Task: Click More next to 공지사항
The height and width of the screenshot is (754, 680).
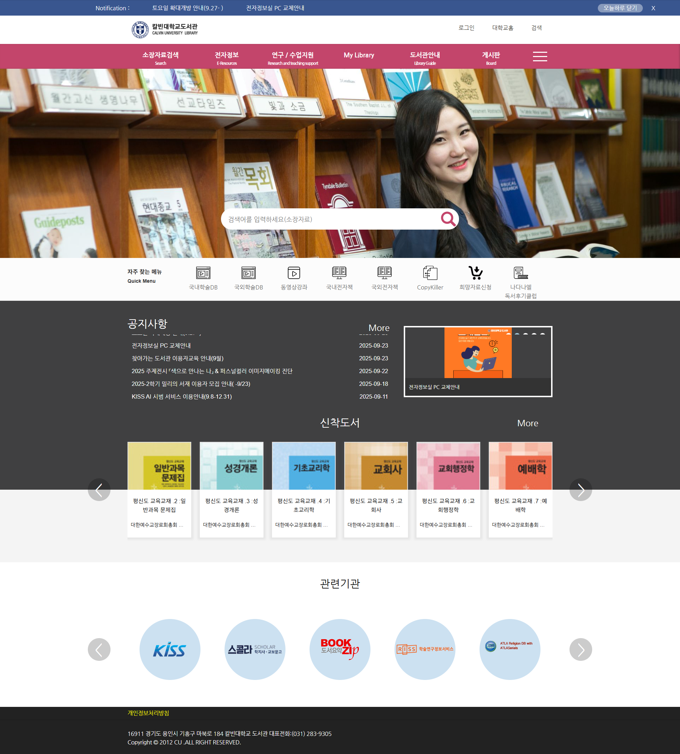Action: (379, 328)
